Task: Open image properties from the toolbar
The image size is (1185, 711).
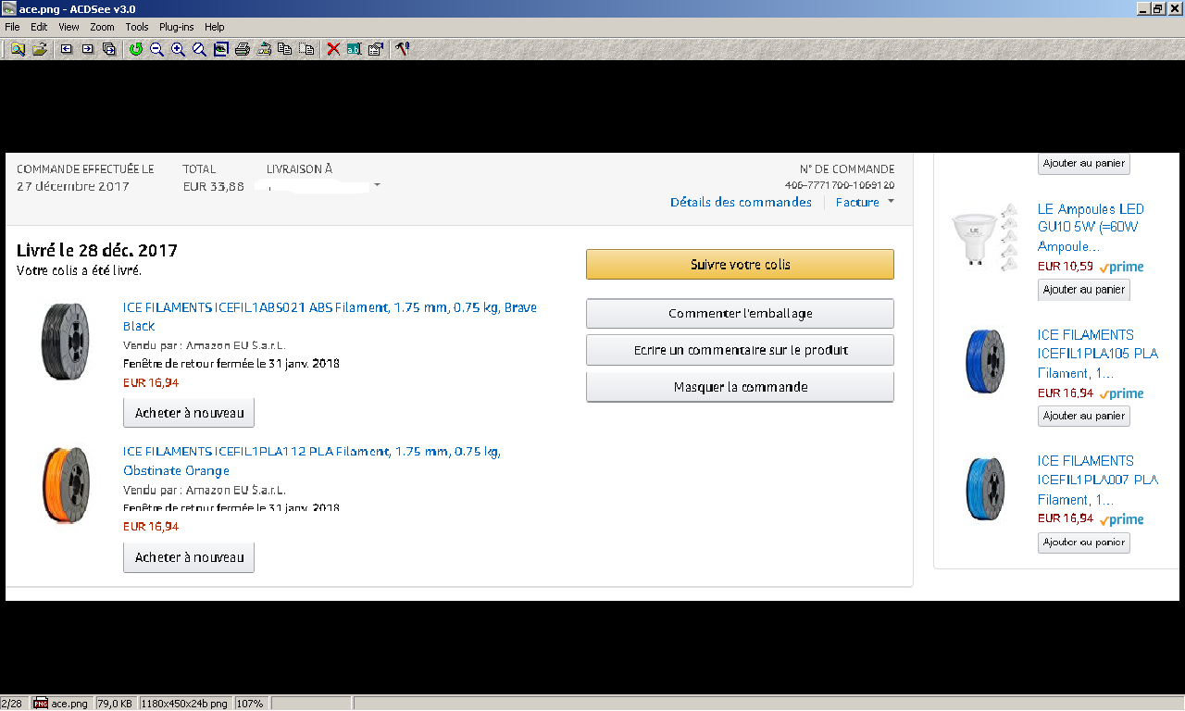Action: coord(375,49)
